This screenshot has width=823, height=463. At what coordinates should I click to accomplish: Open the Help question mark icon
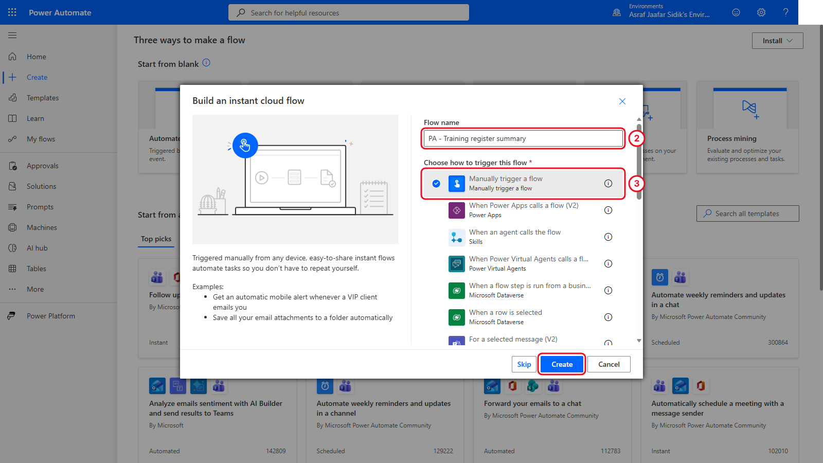786,12
